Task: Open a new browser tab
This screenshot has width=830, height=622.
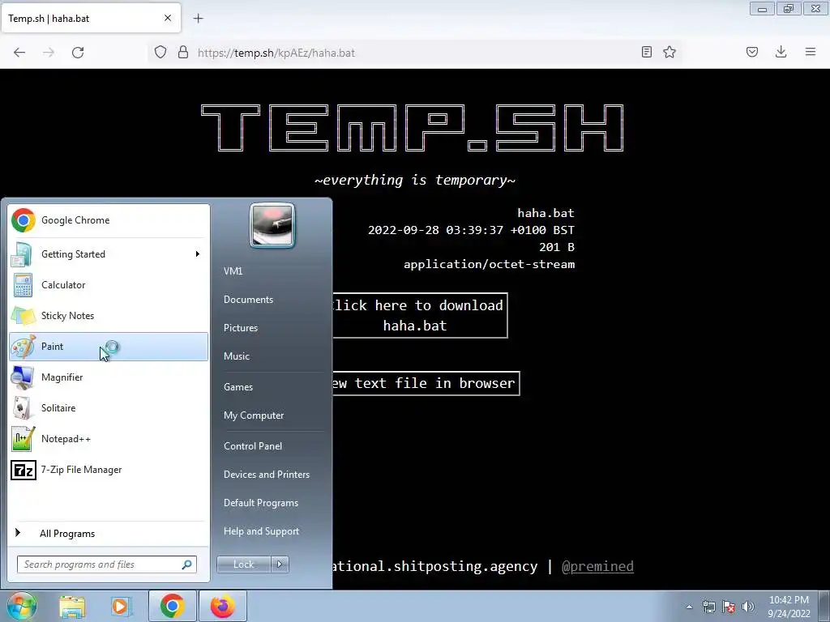Action: [x=199, y=18]
